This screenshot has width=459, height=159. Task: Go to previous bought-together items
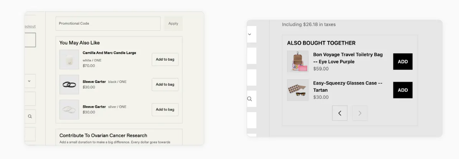coord(340,113)
